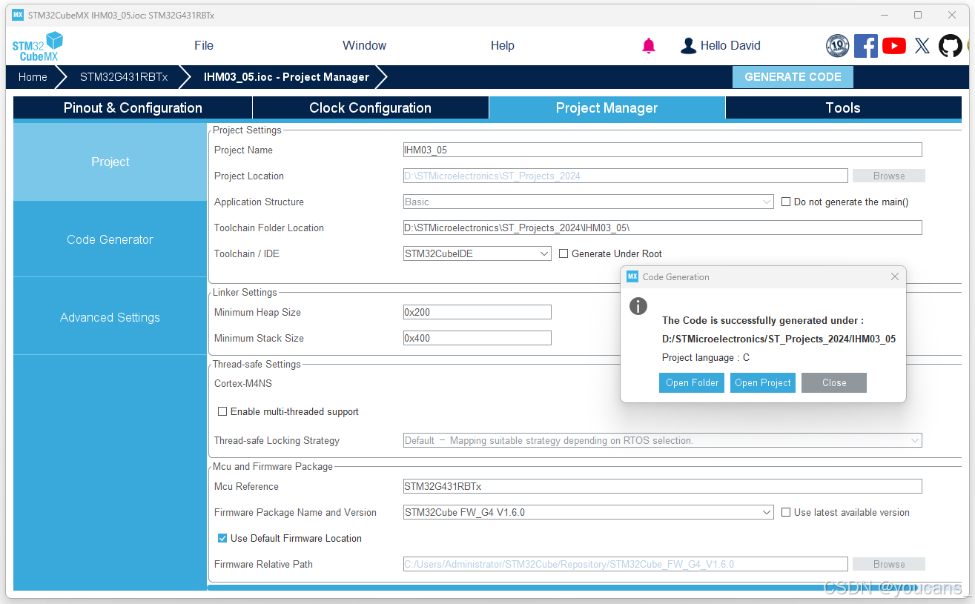Open the Application Structure dropdown
975x604 pixels.
(589, 202)
